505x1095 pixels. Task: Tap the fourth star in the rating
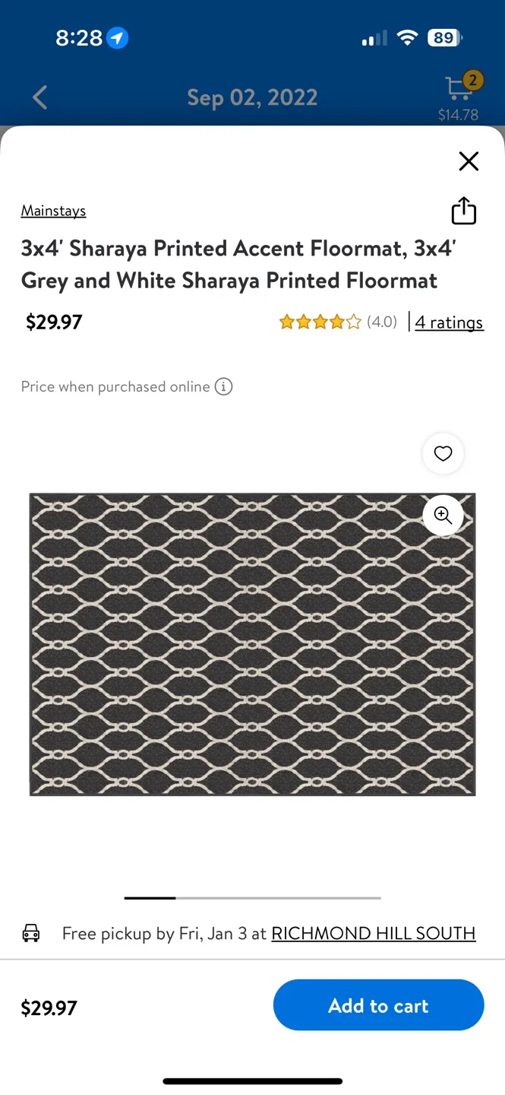337,322
